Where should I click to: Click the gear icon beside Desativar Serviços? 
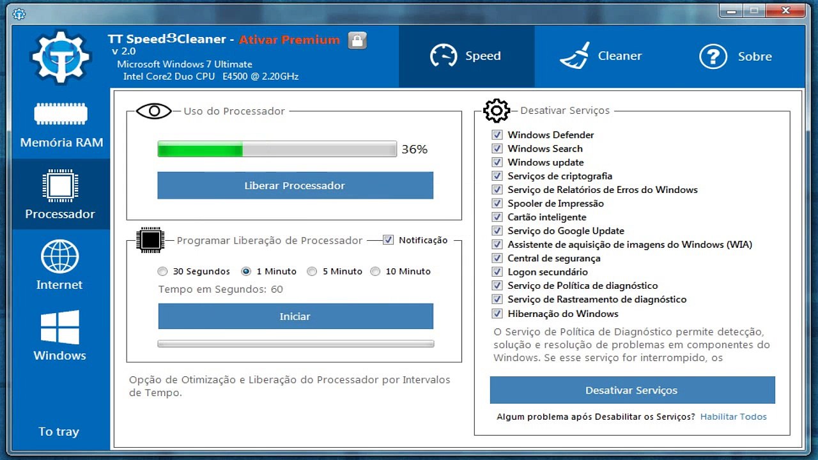497,111
